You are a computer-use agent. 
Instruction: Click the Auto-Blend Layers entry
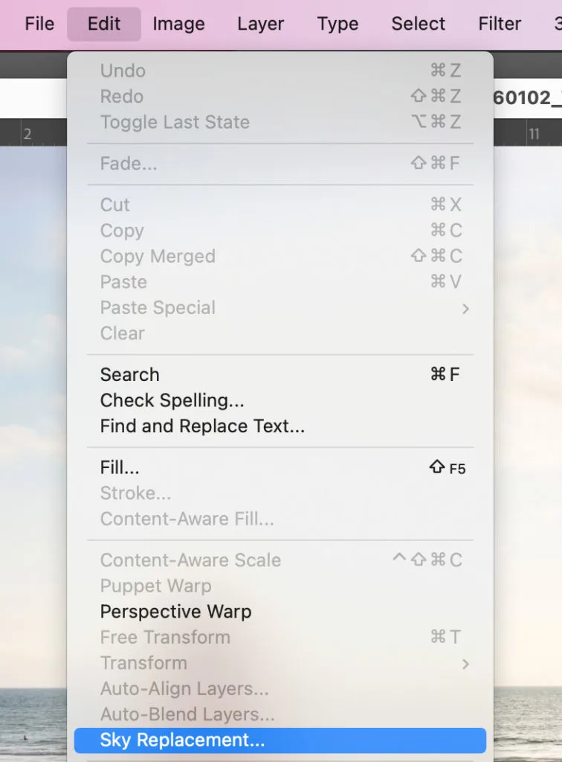click(187, 714)
